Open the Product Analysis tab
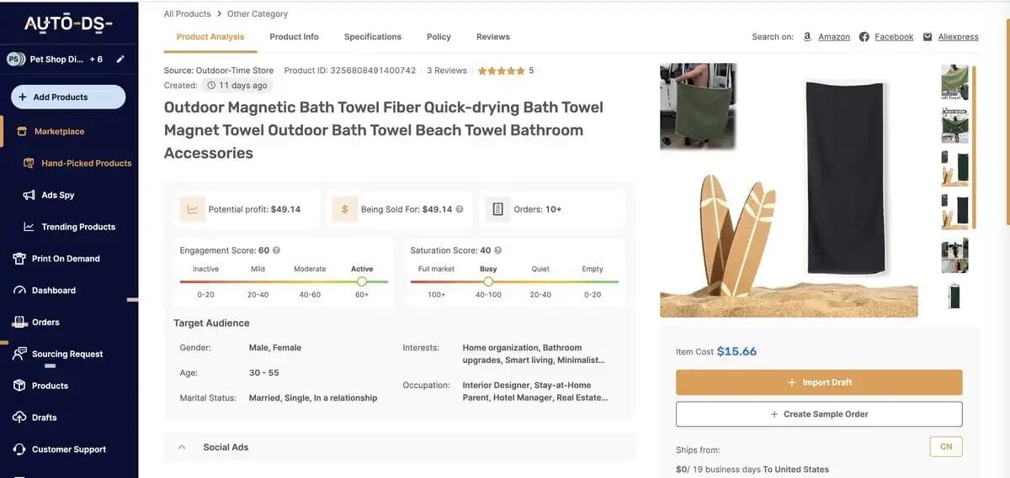Viewport: 1010px width, 478px height. pyautogui.click(x=210, y=37)
